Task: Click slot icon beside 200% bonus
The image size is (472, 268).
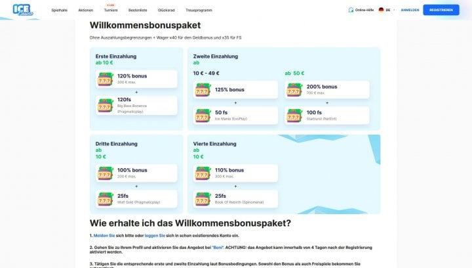Action: [294, 89]
